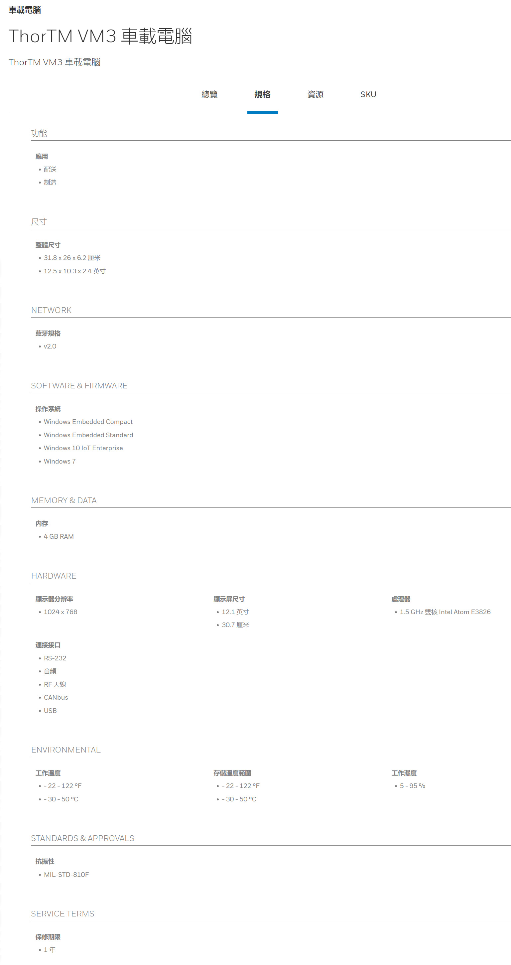Select the 應用 label
The image size is (511, 965).
tap(42, 157)
